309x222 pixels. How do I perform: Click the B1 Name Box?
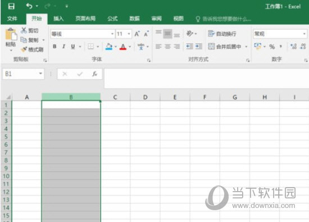point(23,74)
